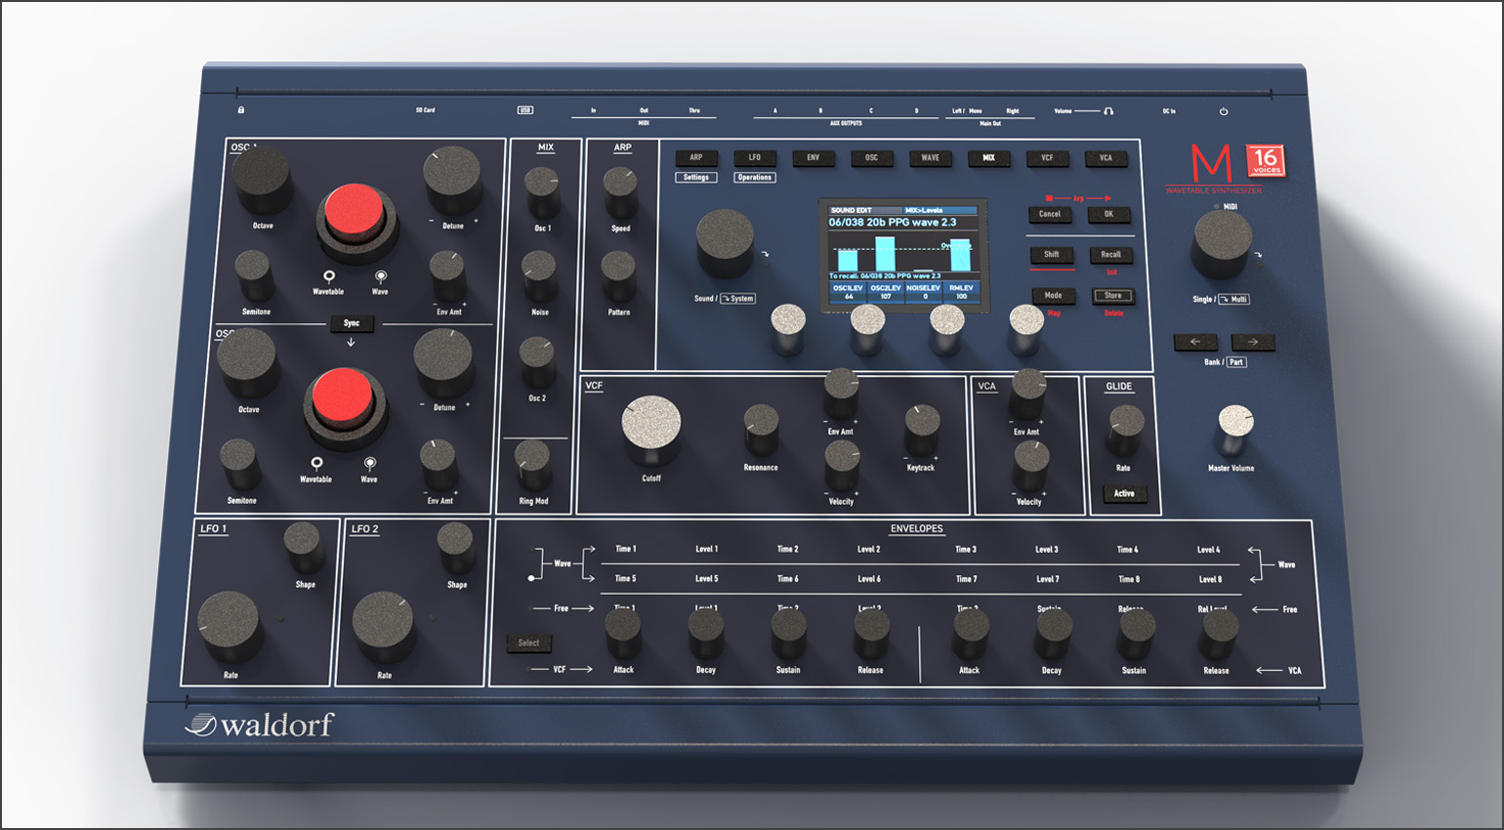Click the VCF Keytrack knob
The width and height of the screenshot is (1504, 830).
[922, 430]
